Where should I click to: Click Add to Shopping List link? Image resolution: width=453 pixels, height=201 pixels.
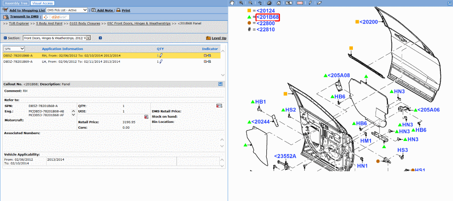[x=27, y=10]
